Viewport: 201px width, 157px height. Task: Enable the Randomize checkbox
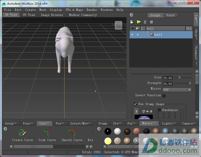[x=159, y=110]
